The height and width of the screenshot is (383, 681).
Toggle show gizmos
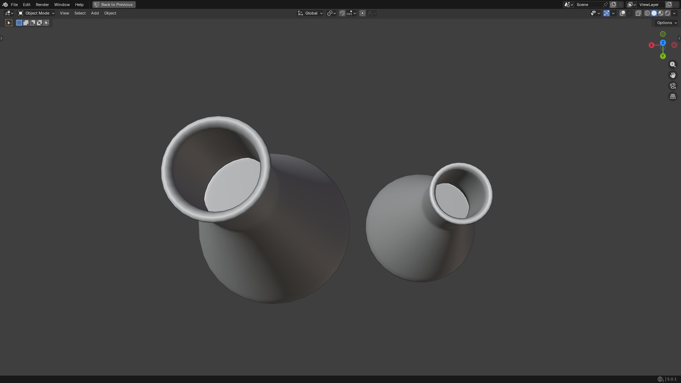(x=607, y=13)
